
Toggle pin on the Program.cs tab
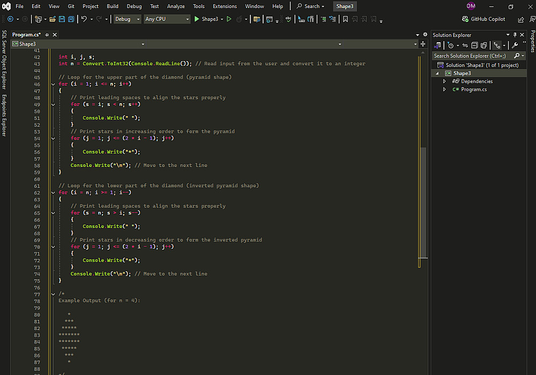tap(47, 35)
